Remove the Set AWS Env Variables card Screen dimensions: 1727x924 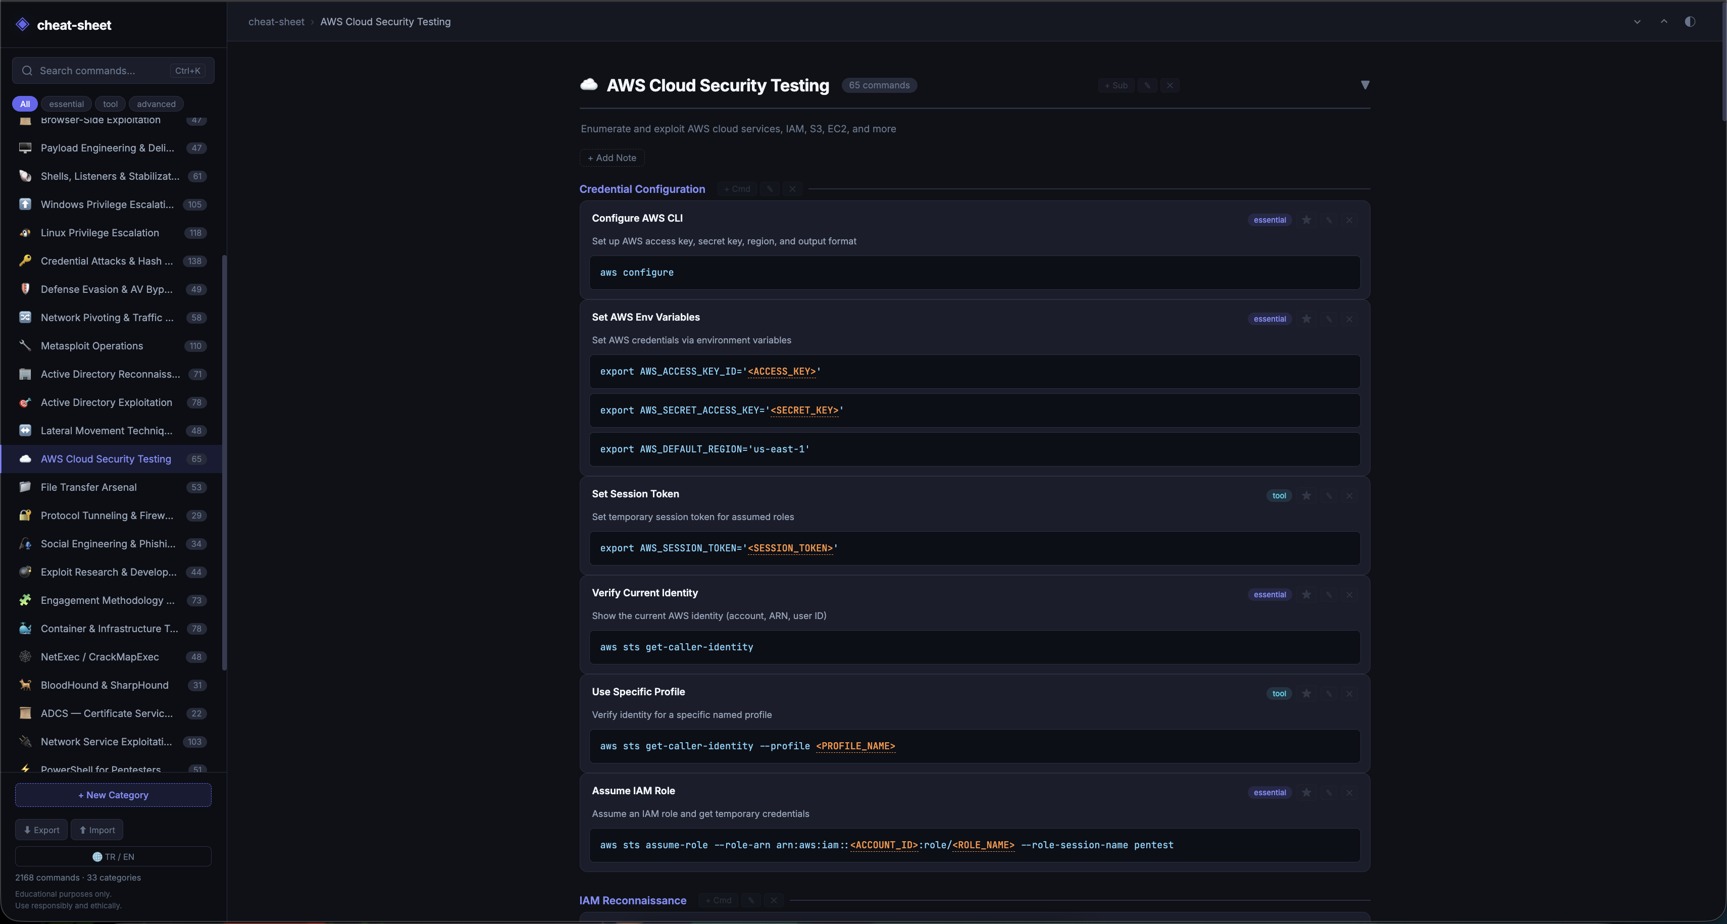[1350, 319]
